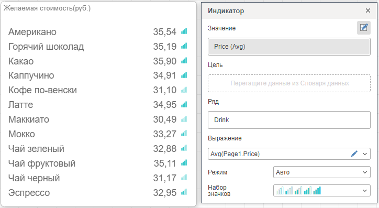Select the Price (Avg) value field

[x=289, y=47]
